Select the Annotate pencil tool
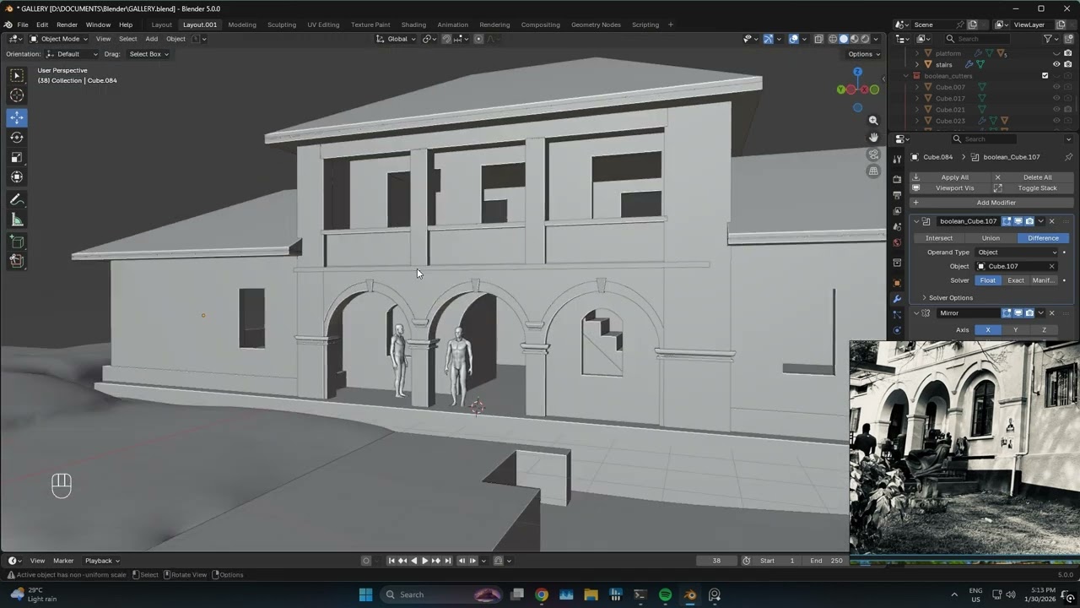 [x=17, y=200]
